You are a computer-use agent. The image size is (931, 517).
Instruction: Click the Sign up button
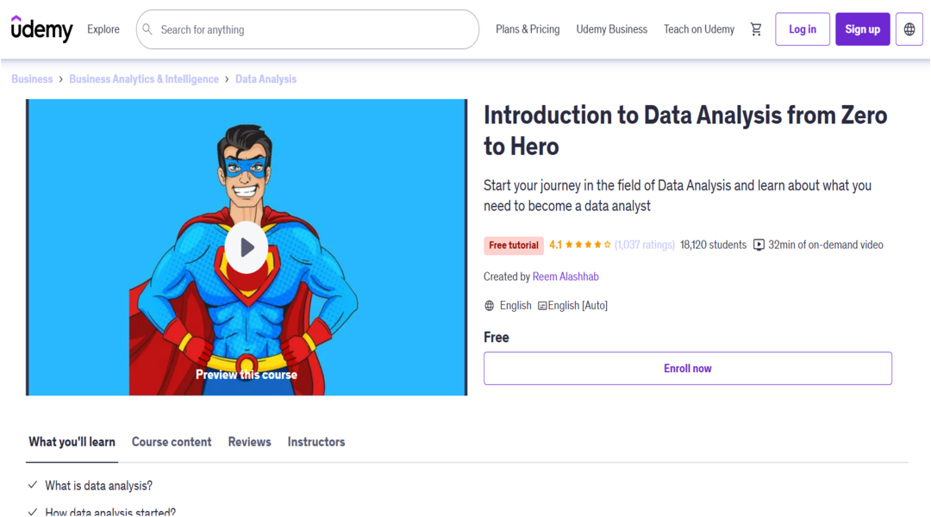coord(862,29)
